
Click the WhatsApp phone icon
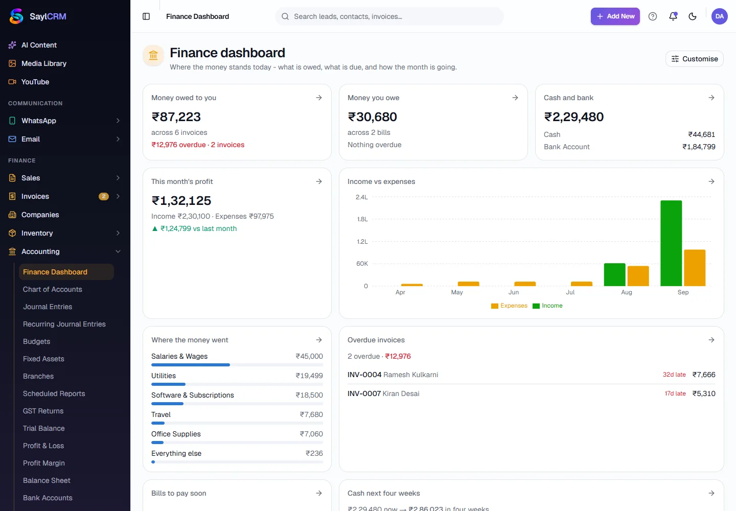[x=12, y=121]
